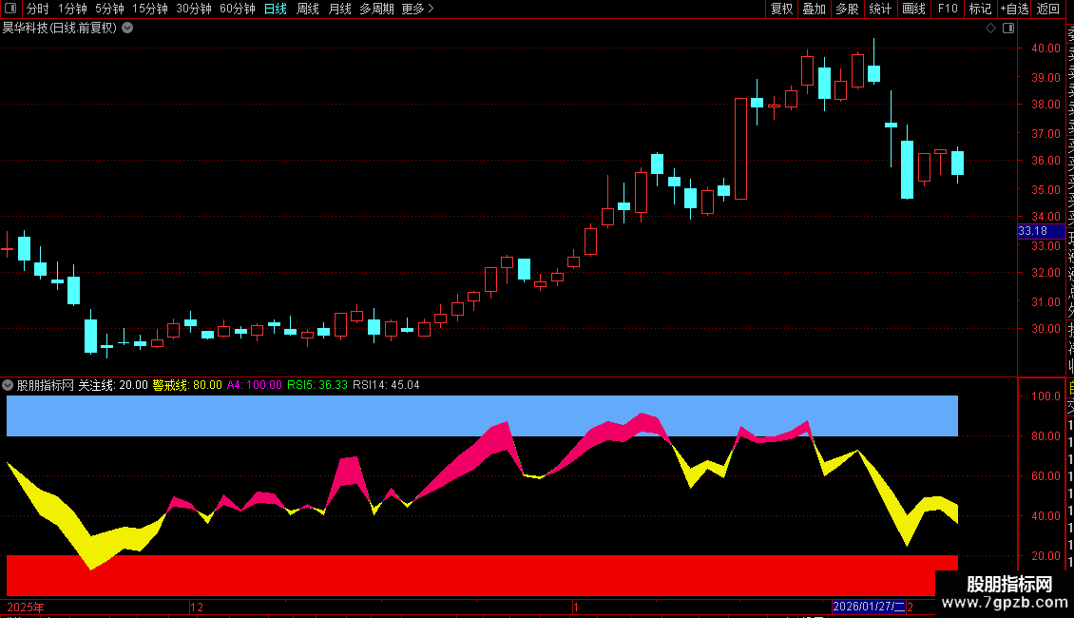Click the RSI5: 36.33 value
This screenshot has width=1074, height=618.
[317, 385]
